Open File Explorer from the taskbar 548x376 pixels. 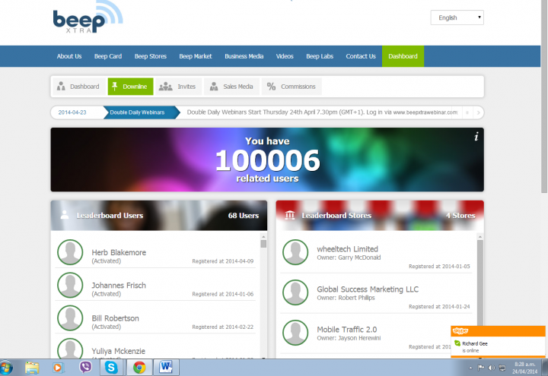[32, 368]
